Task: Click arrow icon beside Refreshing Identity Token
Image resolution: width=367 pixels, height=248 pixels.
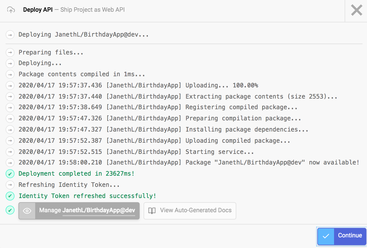Action: tap(10, 185)
